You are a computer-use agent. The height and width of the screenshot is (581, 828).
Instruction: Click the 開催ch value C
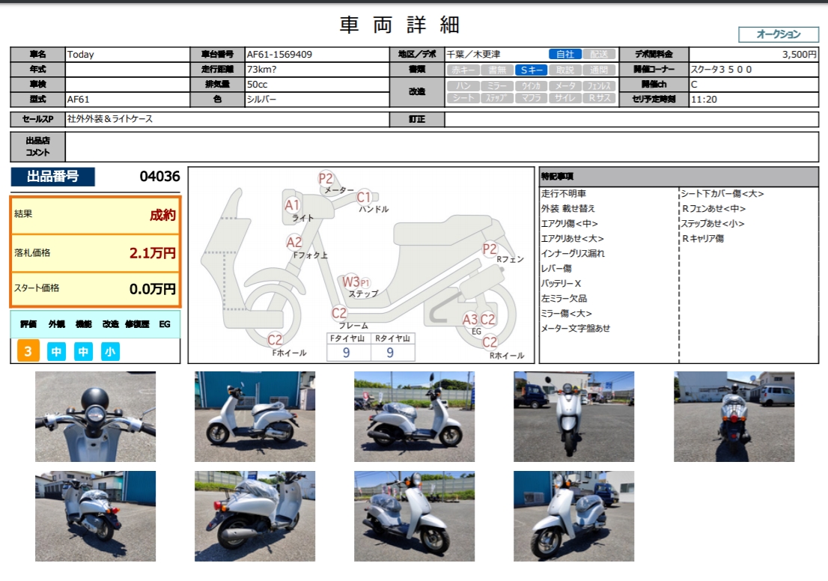[694, 85]
